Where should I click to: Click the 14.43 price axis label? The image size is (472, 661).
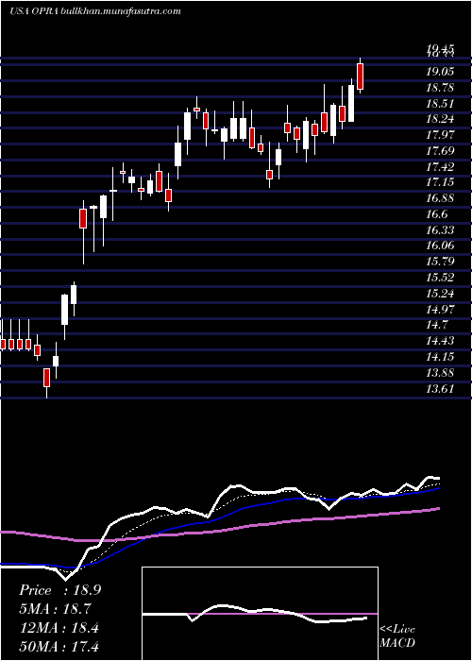(x=440, y=341)
